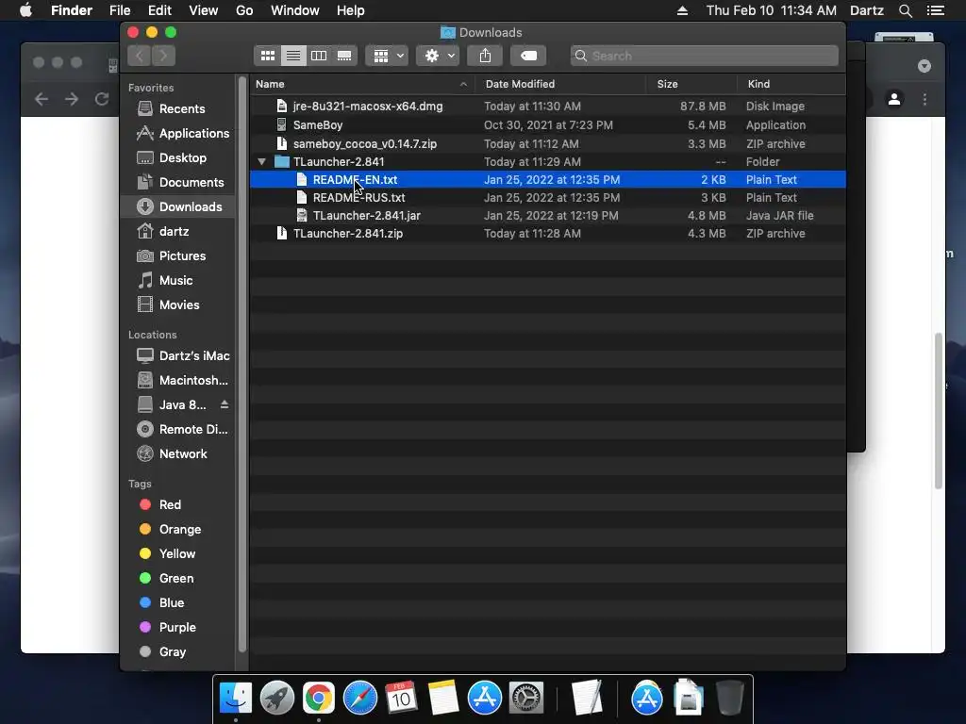Switch to column view in Finder toolbar
Image resolution: width=966 pixels, height=724 pixels.
(319, 56)
